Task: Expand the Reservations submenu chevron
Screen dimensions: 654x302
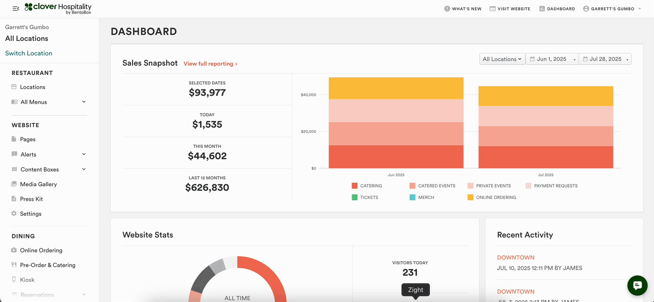Action: coord(84,294)
